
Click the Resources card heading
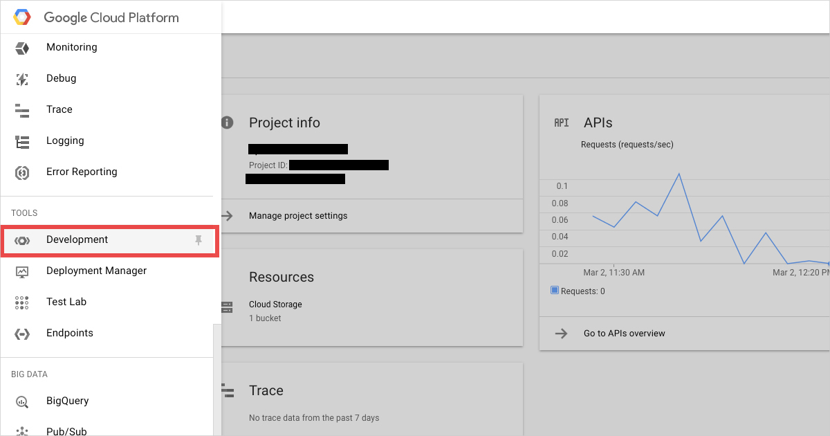[x=282, y=277]
